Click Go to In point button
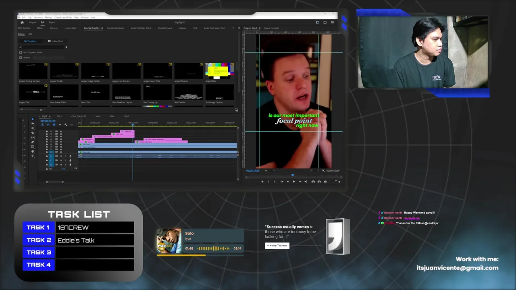 [x=282, y=182]
